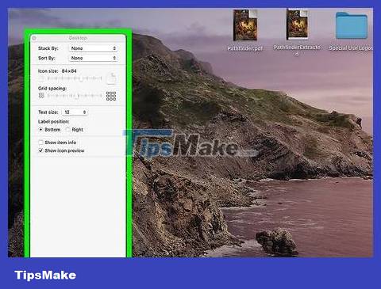Open the Text size dropdown
381x289 pixels.
[x=75, y=112]
